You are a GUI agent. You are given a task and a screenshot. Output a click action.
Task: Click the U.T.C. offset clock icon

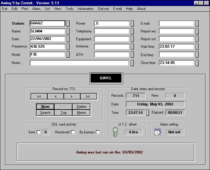[x=115, y=132]
